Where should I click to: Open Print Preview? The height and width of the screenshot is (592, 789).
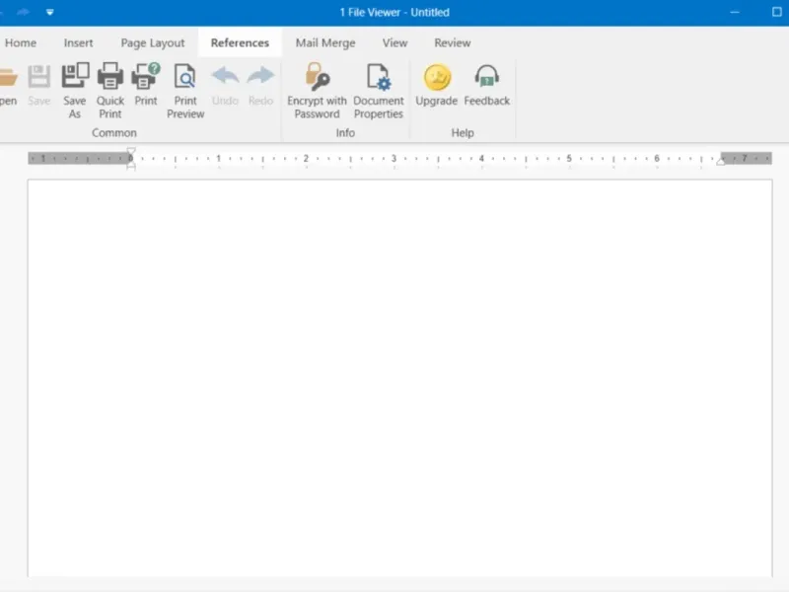tap(185, 91)
